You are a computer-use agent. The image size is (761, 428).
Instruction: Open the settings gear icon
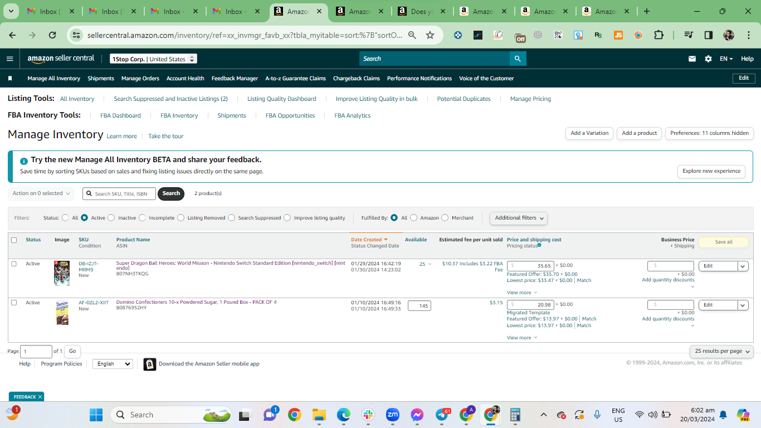pyautogui.click(x=708, y=59)
